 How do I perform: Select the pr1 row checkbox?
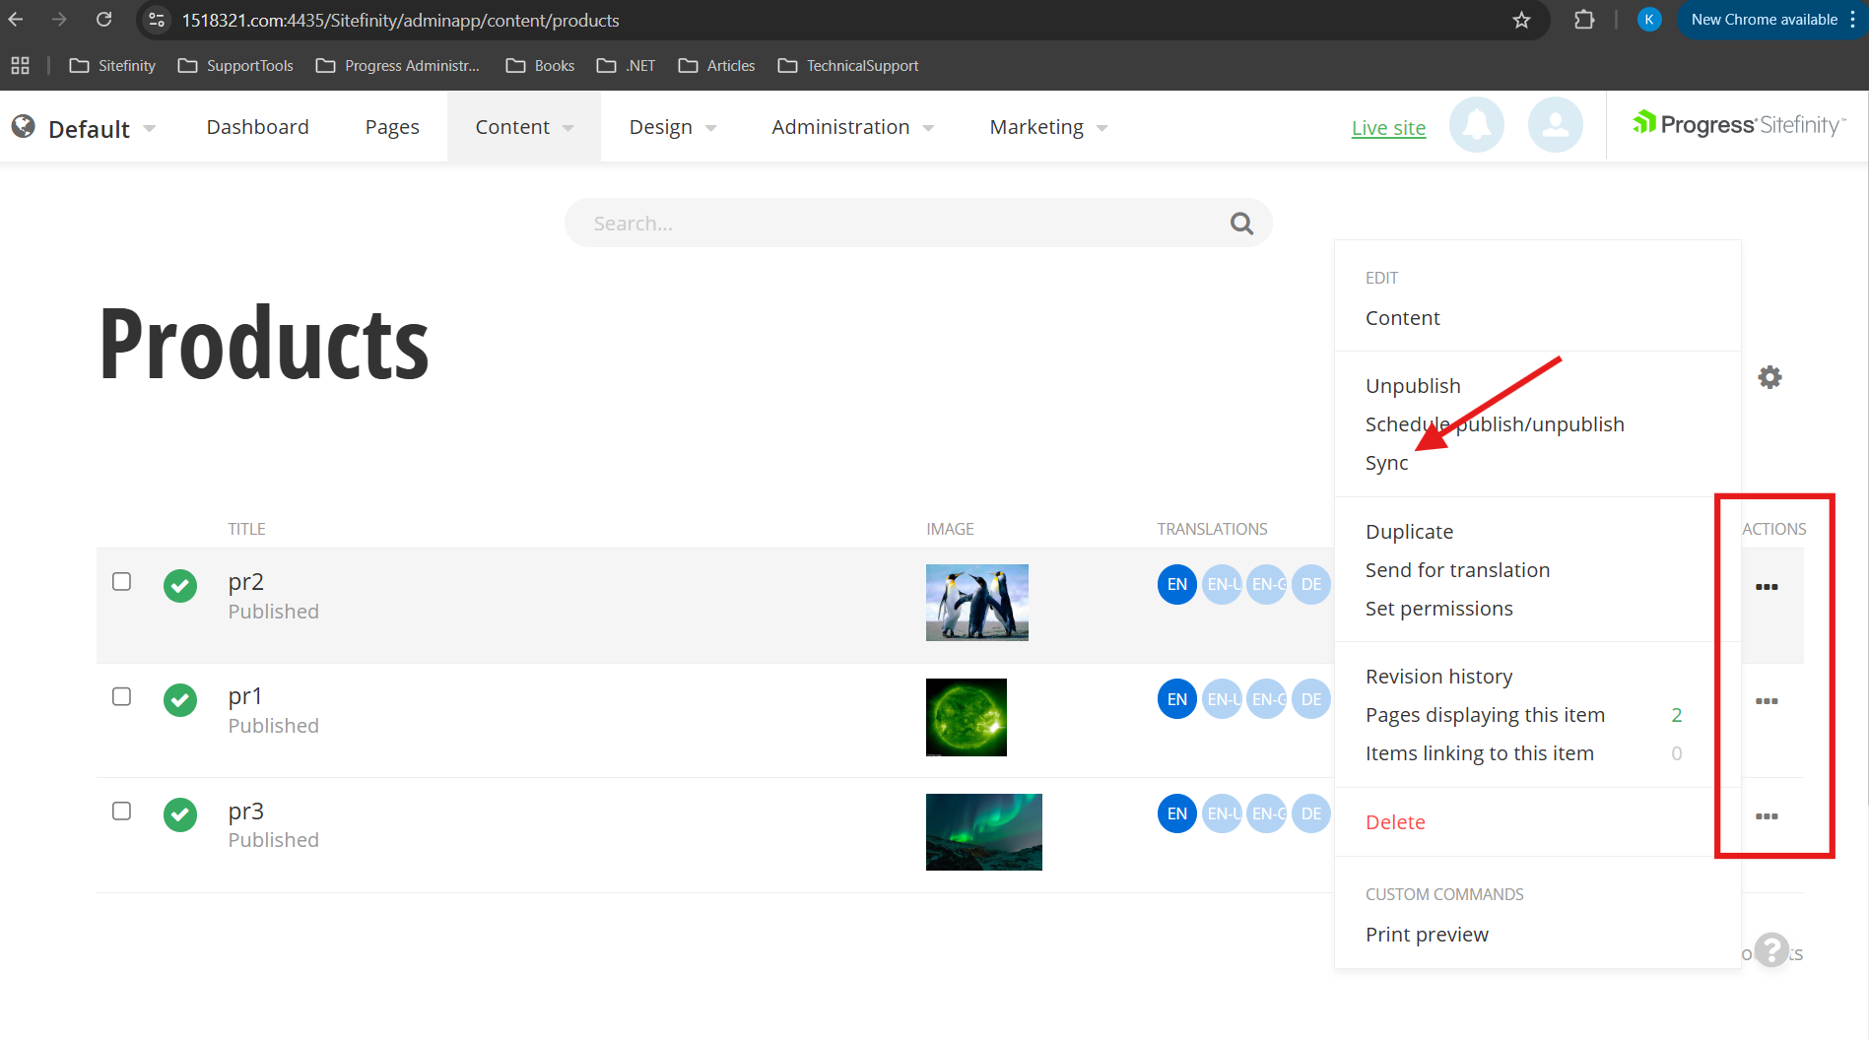point(121,696)
